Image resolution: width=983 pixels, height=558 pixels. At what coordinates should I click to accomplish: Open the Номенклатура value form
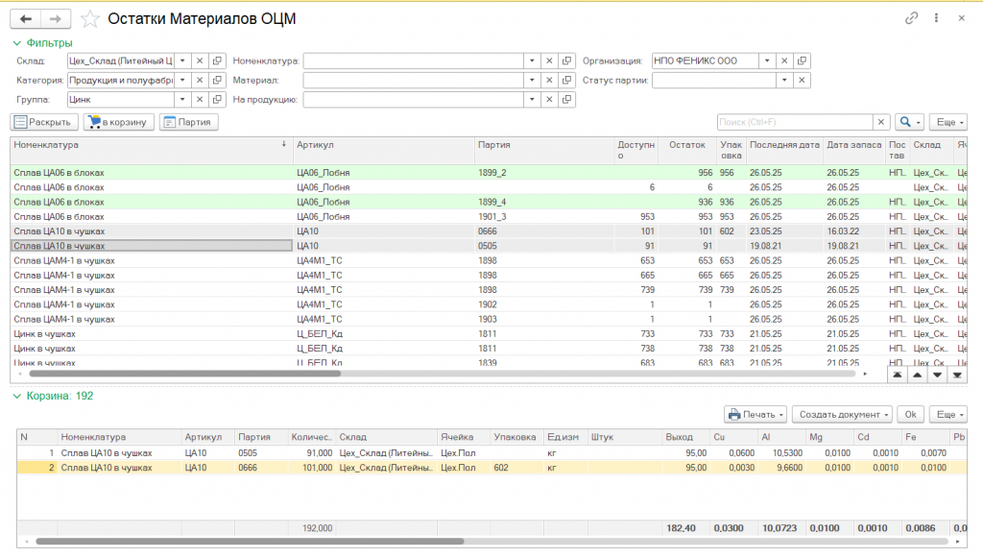pyautogui.click(x=566, y=61)
